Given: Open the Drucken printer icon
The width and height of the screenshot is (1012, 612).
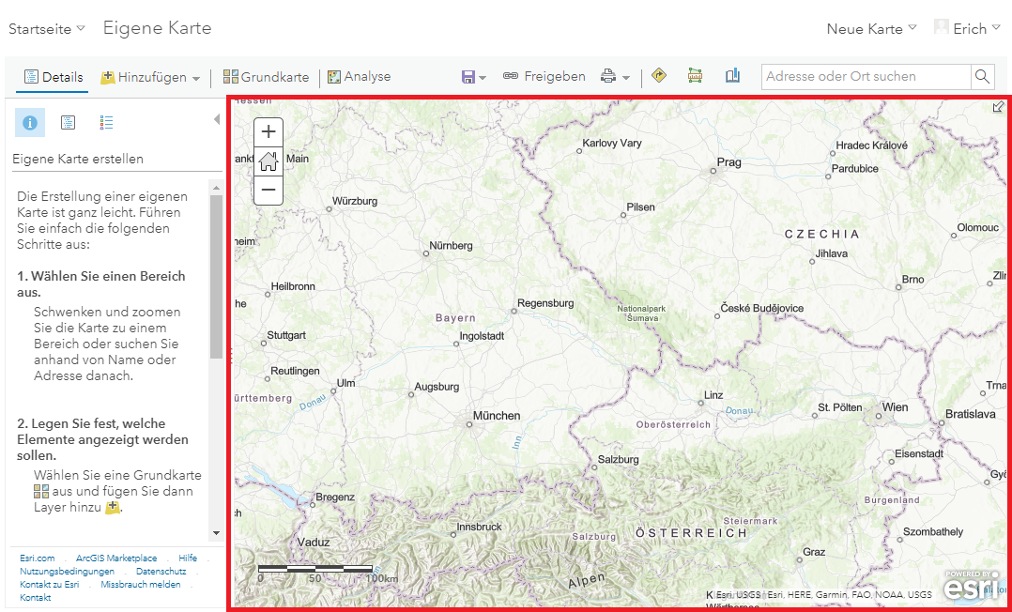Looking at the screenshot, I should (610, 76).
